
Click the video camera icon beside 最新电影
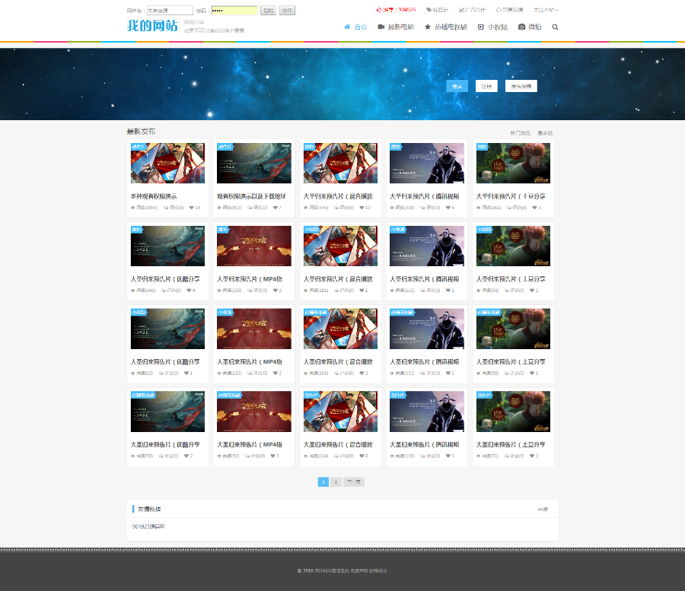click(381, 27)
